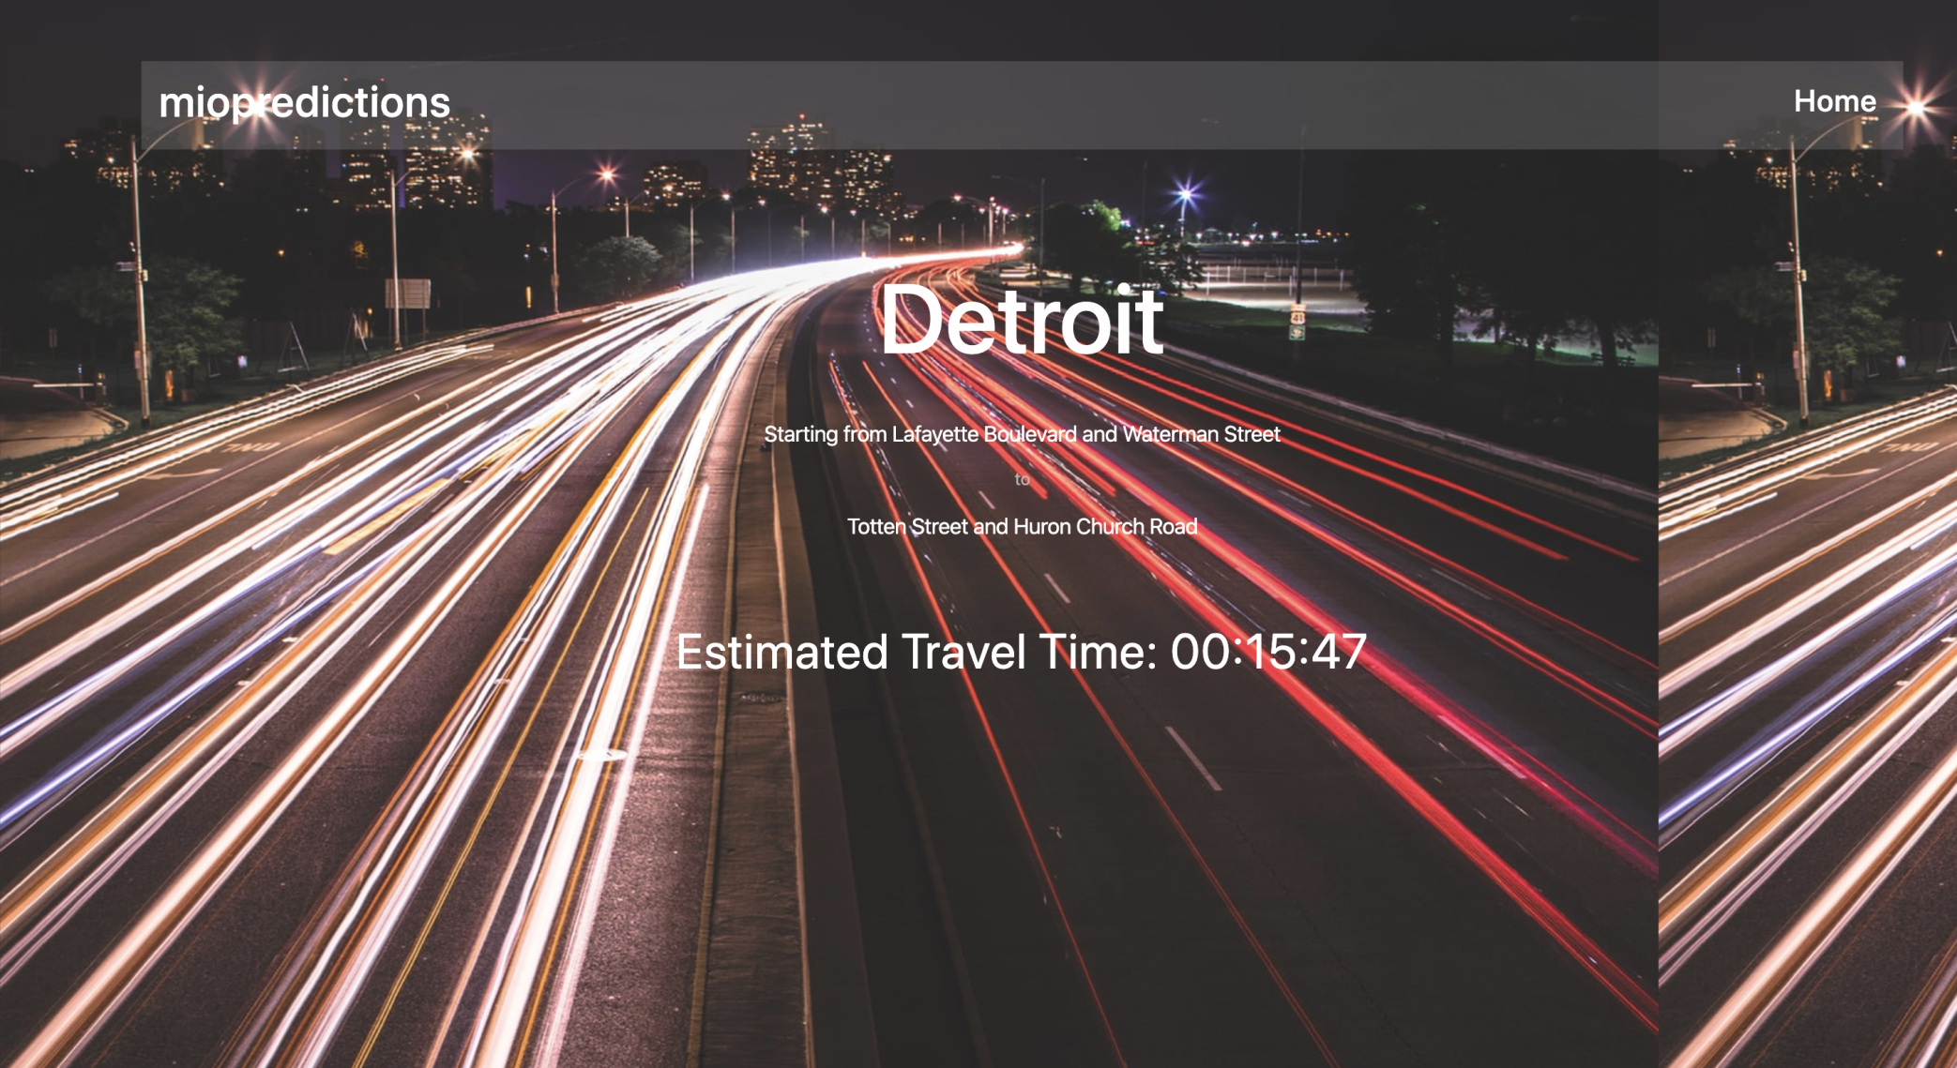Screen dimensions: 1957x1068
Task: Click the Detroit city heading
Action: point(1022,321)
